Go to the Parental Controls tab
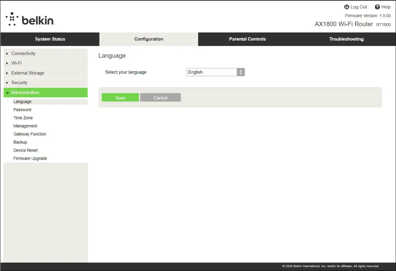 pyautogui.click(x=247, y=39)
